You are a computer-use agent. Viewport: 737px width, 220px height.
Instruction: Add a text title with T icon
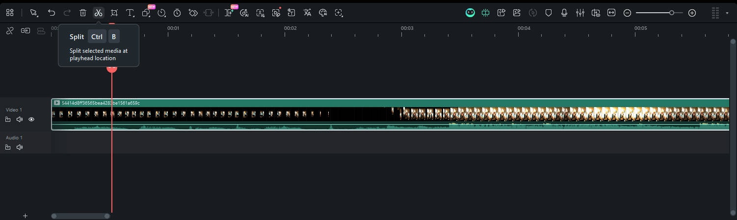tap(130, 13)
